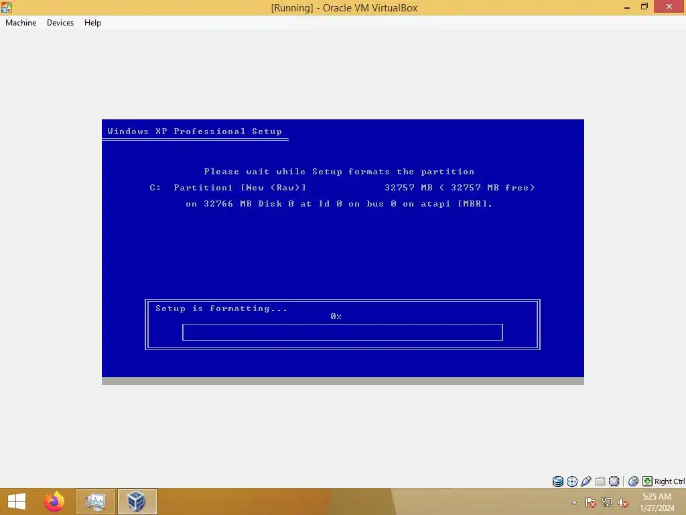Screen dimensions: 686x515
Task: Click the VirtualBox icon in title bar
Action: click(x=7, y=7)
